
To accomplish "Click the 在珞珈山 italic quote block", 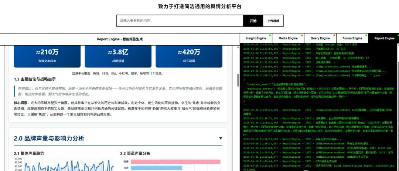I will click(x=118, y=91).
